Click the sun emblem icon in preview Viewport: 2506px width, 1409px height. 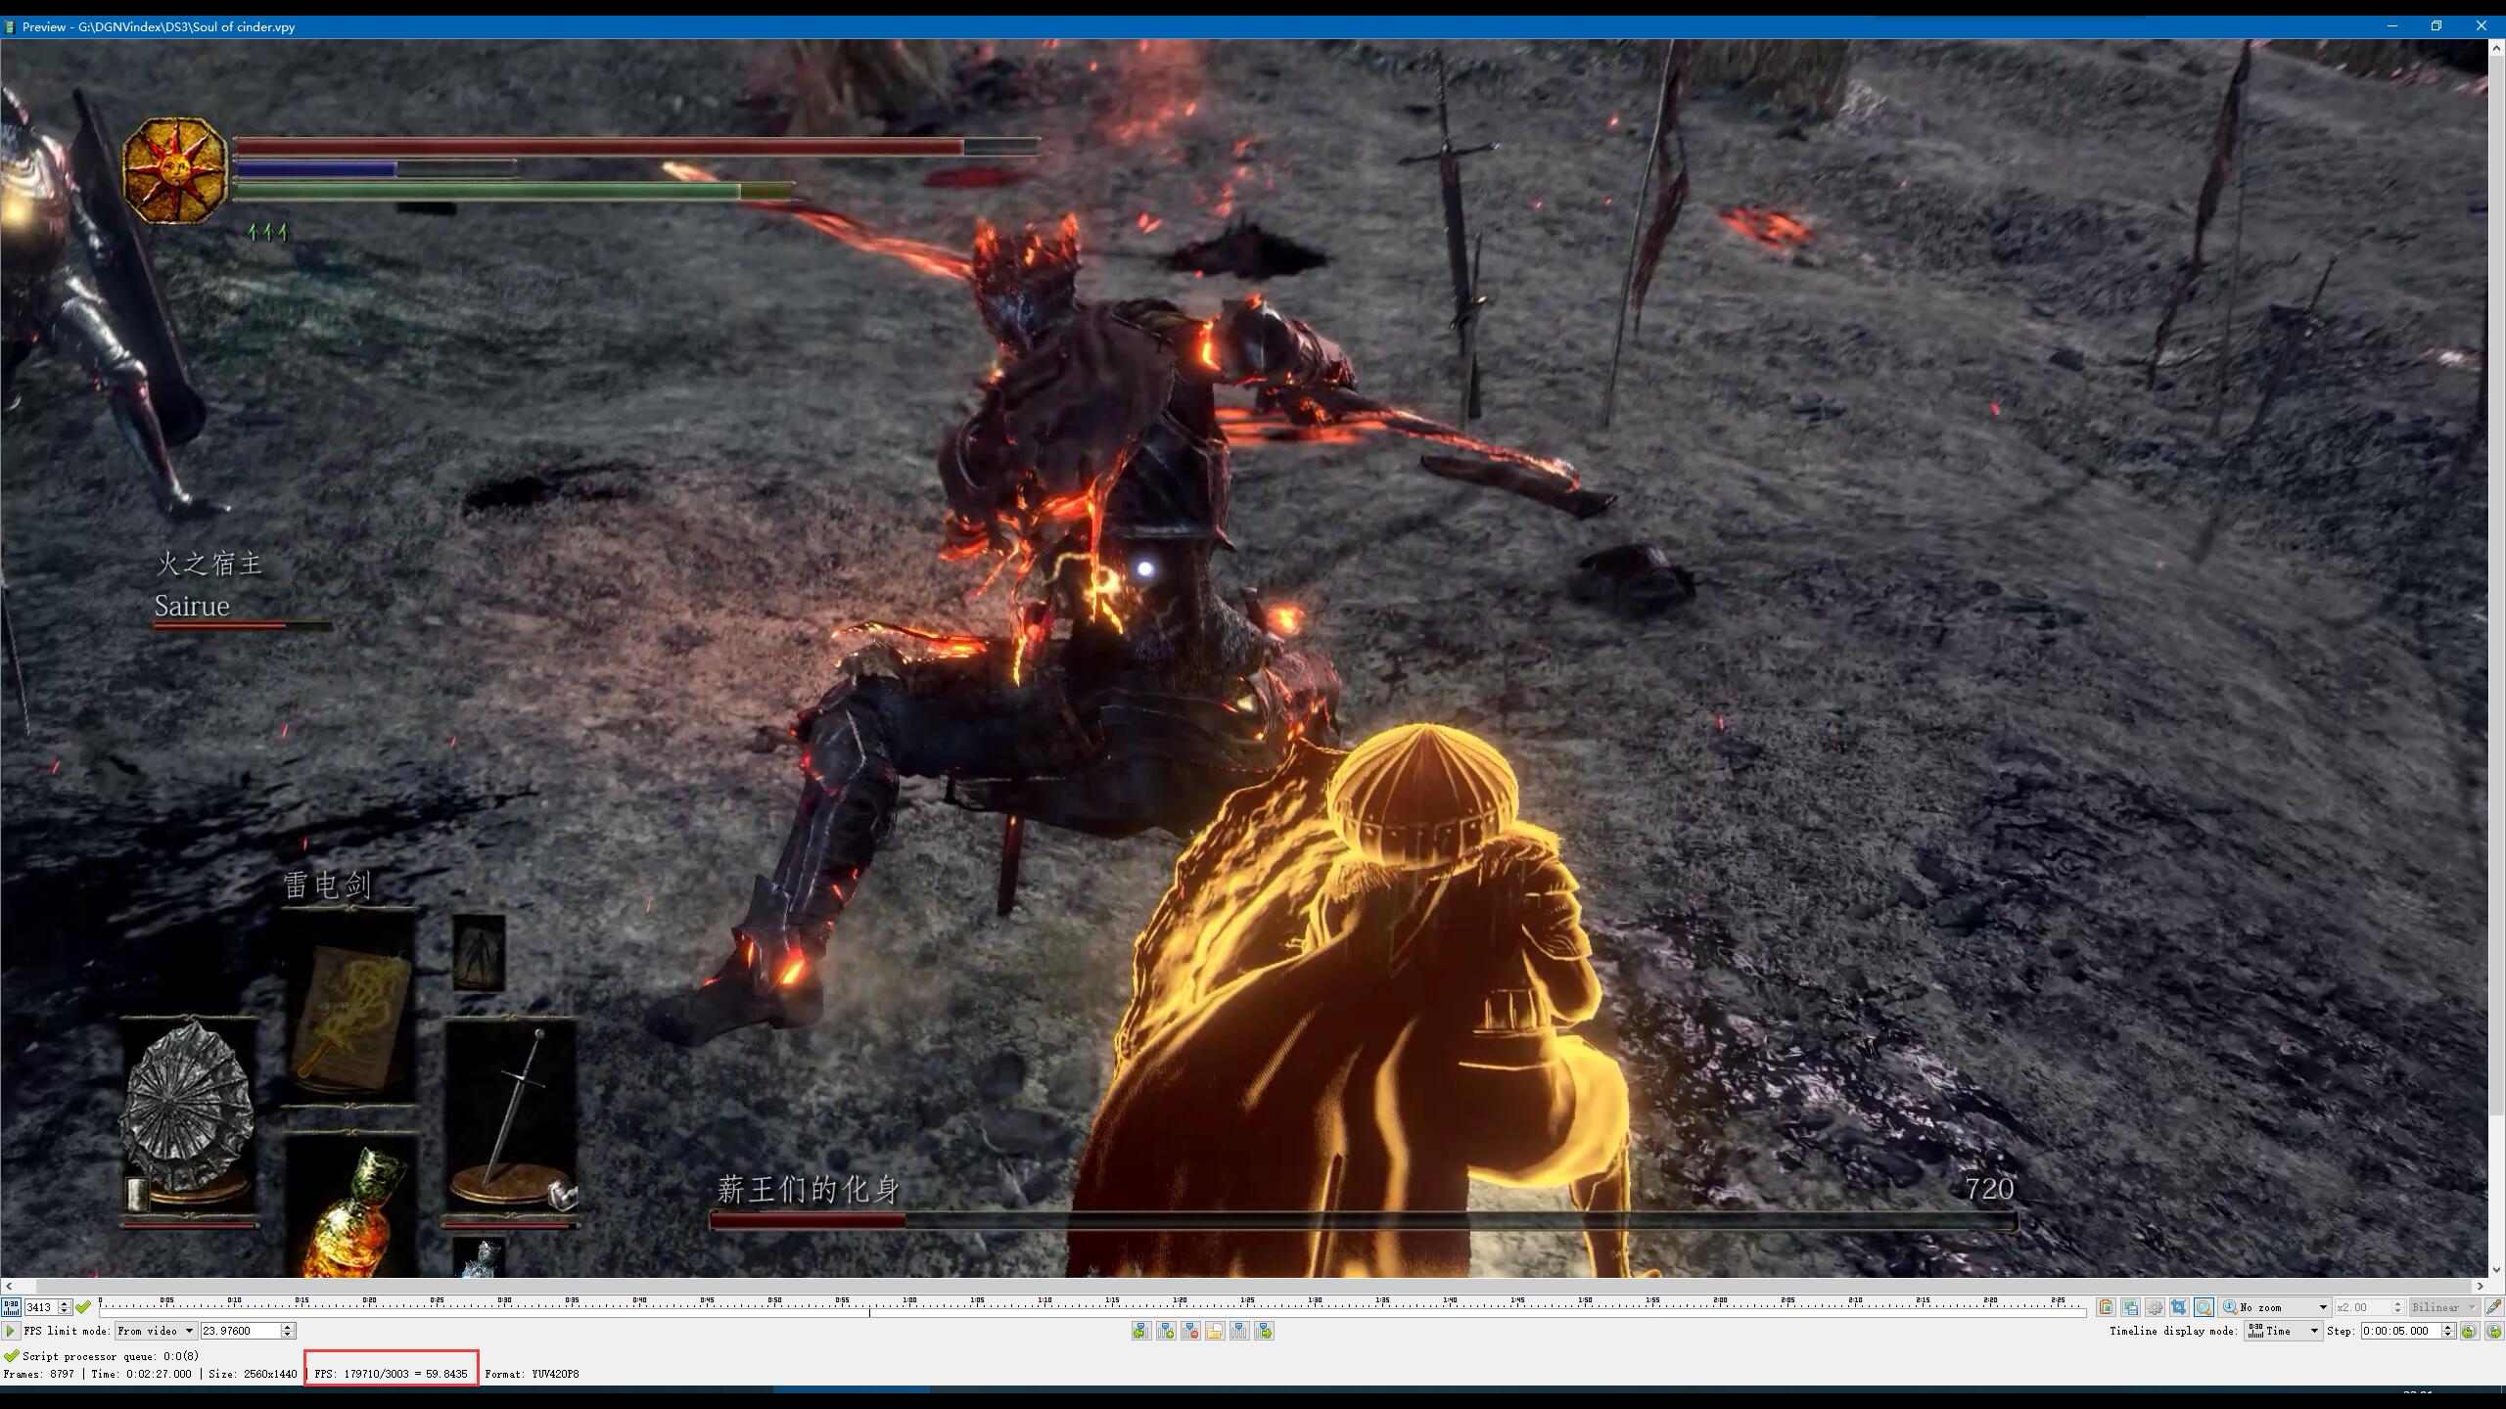point(176,170)
